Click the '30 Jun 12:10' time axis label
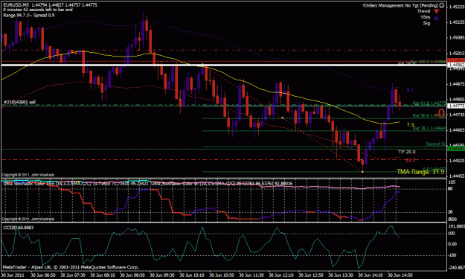 coord(281,275)
